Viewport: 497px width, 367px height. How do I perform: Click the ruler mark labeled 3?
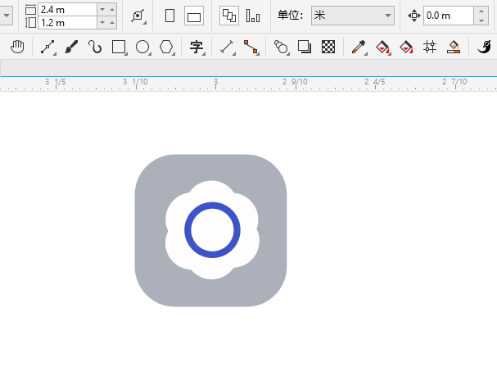pos(216,83)
